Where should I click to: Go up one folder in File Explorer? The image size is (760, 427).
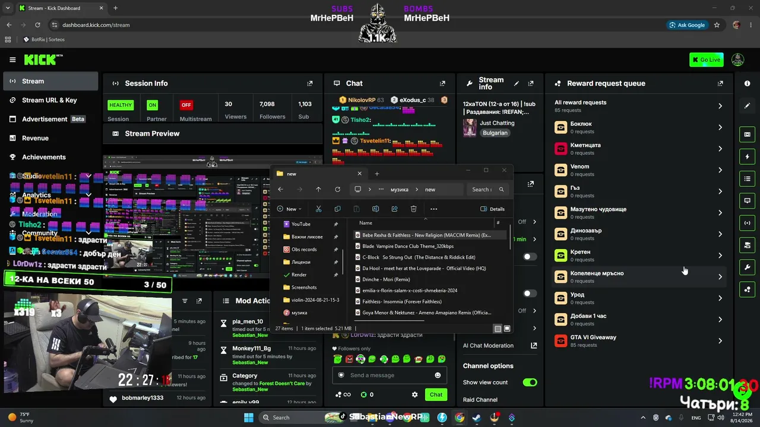[x=318, y=190]
